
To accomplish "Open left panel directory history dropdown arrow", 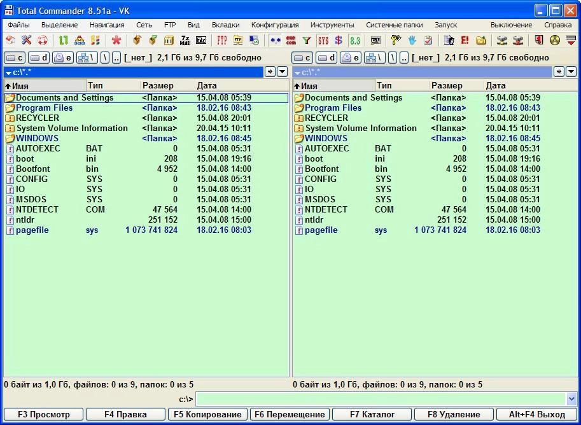I will pyautogui.click(x=283, y=72).
